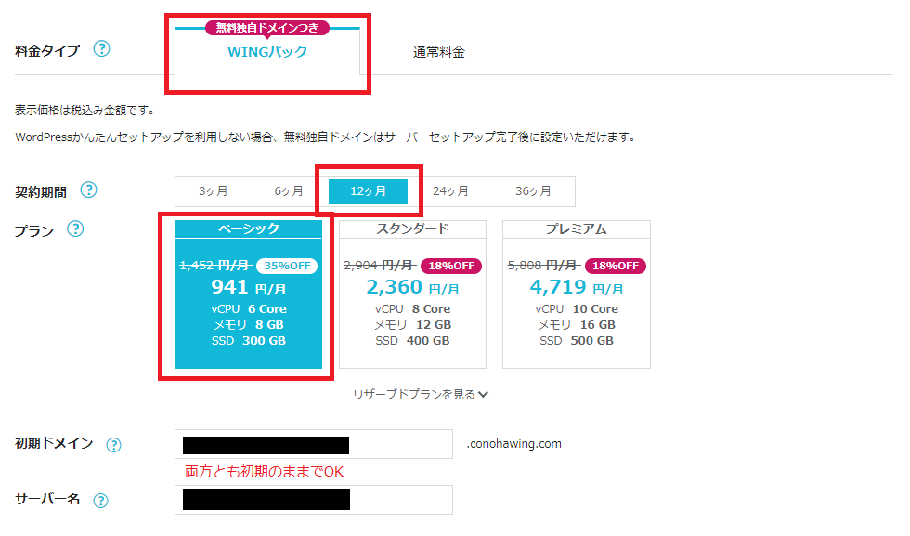Click the SSD 300 GB spec line

click(x=249, y=341)
